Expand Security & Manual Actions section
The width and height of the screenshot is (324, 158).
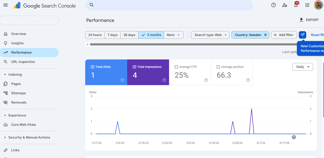(x=5, y=137)
